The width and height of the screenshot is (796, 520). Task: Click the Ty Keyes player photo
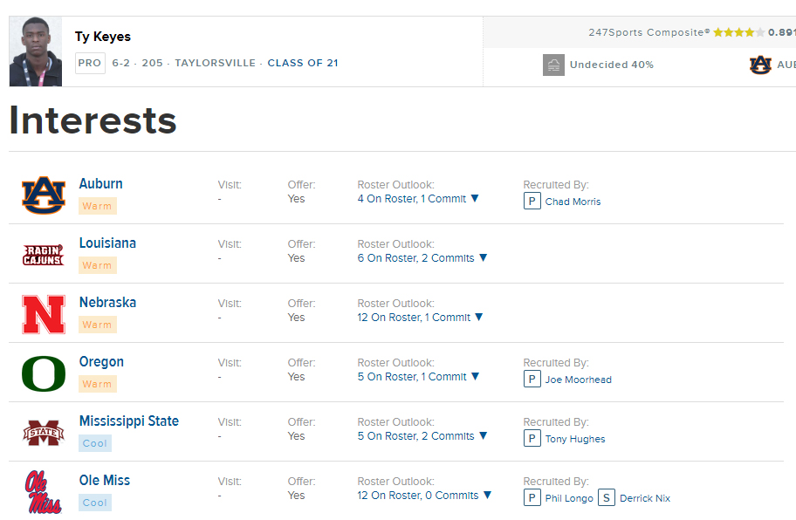click(36, 51)
